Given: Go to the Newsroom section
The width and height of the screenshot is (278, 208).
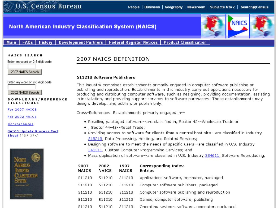Looking at the screenshot, I should click(x=196, y=7).
